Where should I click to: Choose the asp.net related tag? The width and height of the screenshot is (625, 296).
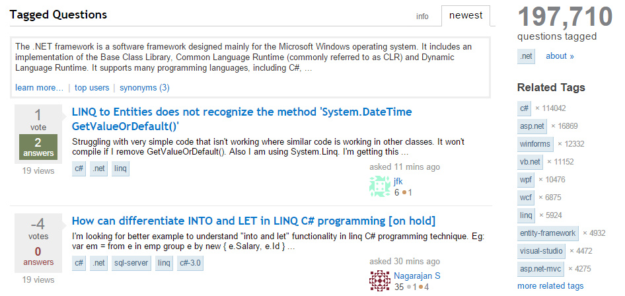[532, 126]
